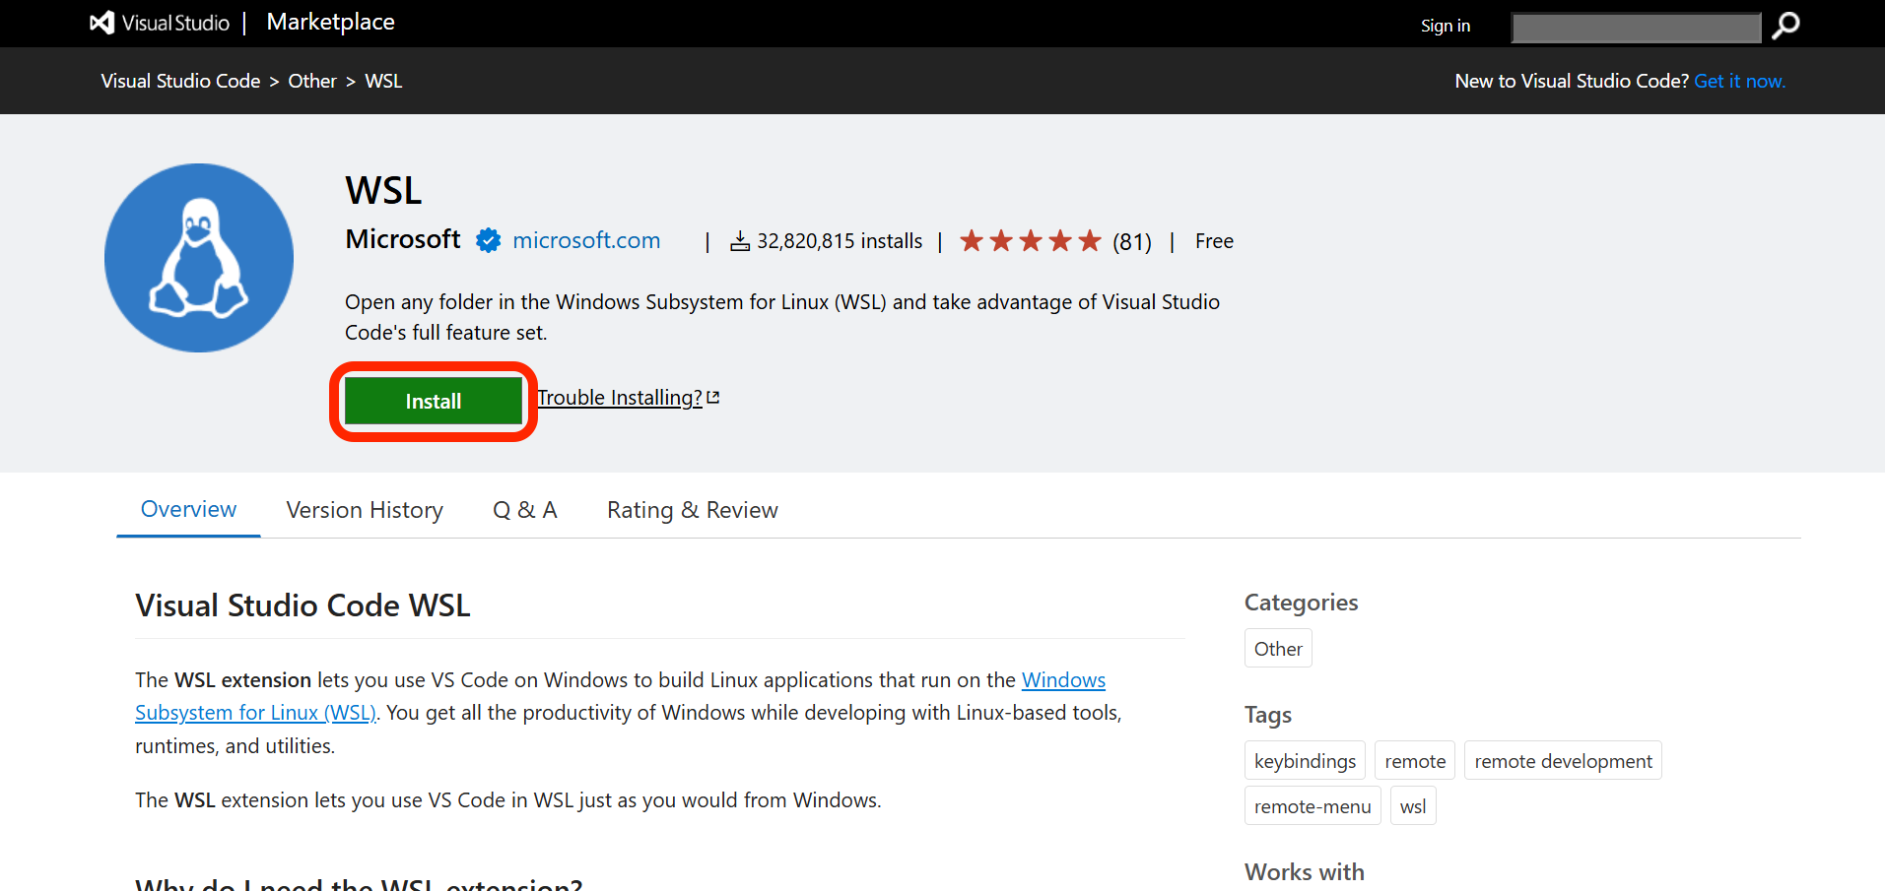Click the Other breadcrumb in the navigation path
This screenshot has height=891, width=1885.
point(311,81)
